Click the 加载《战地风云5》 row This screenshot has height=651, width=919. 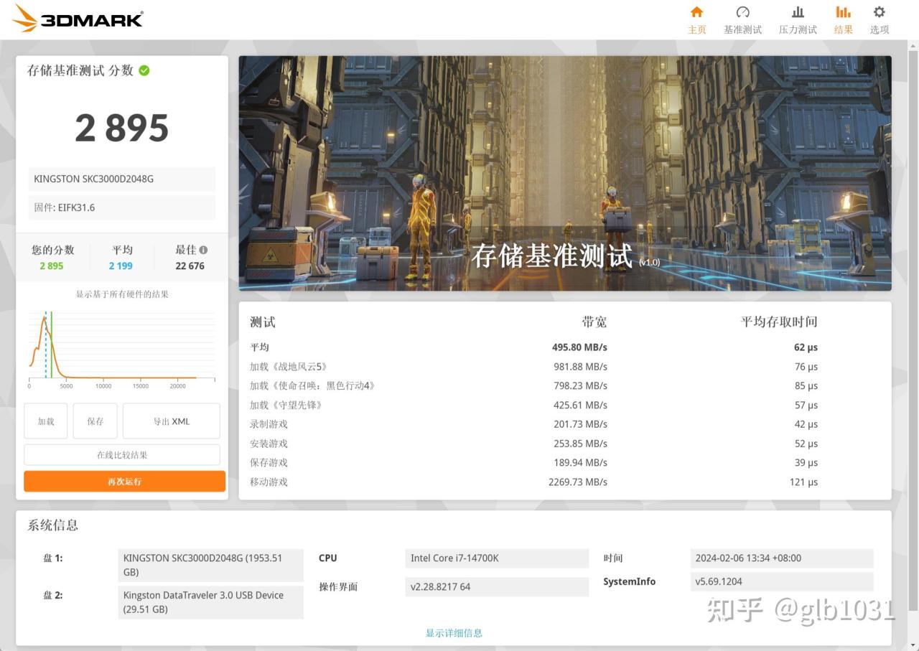pos(533,367)
